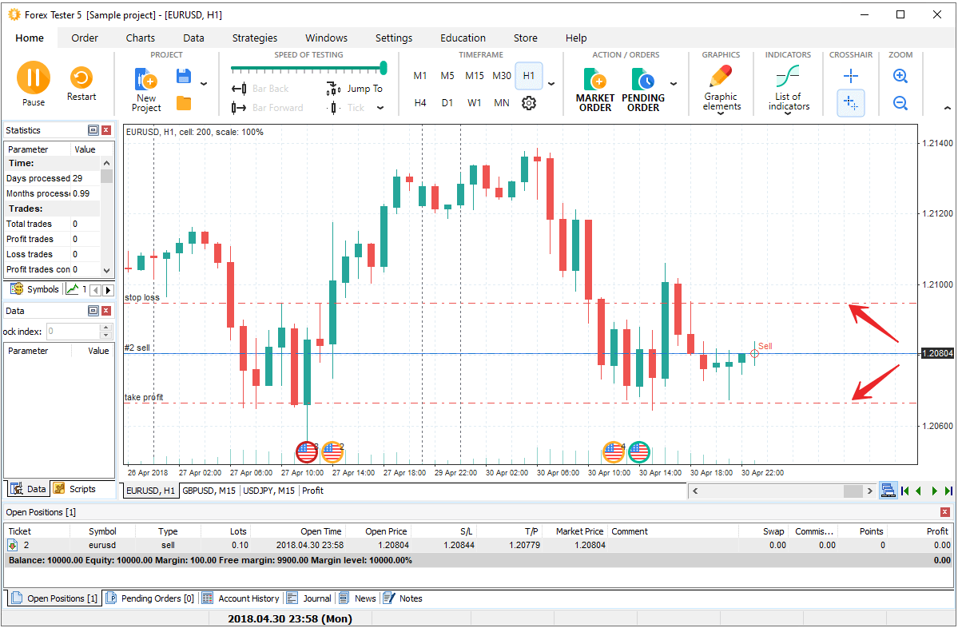Adjust the speed of testing slider
The image size is (958, 628).
[384, 69]
